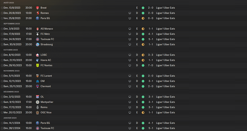Click the OGC Nice club crest
The height and width of the screenshot is (131, 247).
(37, 113)
